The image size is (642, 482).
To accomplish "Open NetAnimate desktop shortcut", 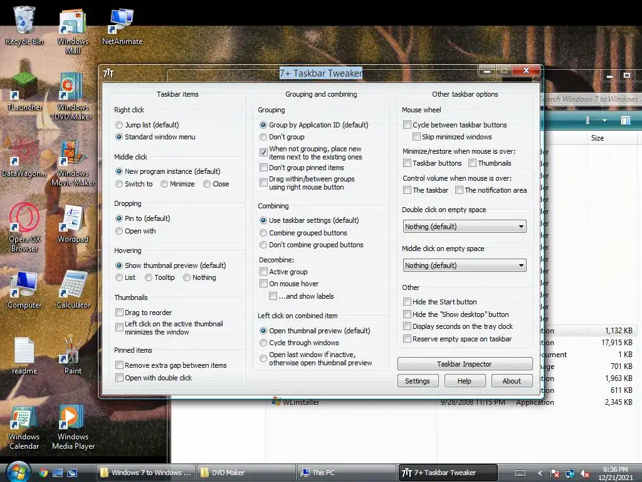I will 122,26.
